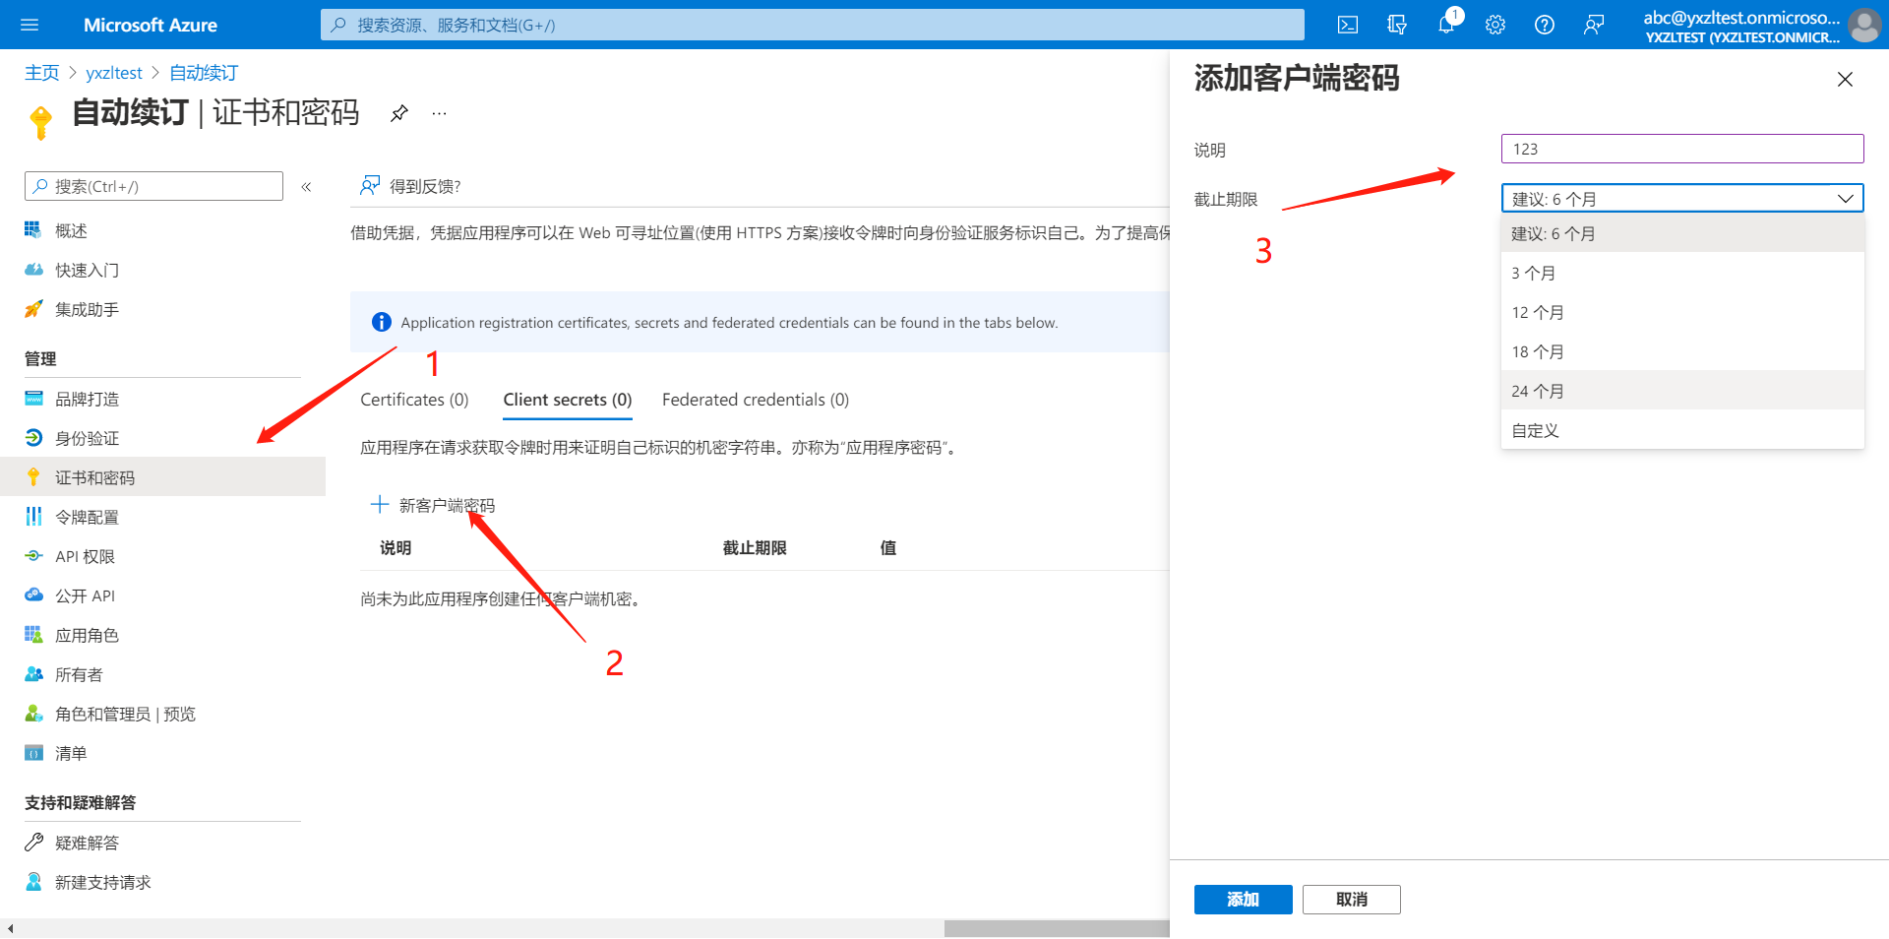The width and height of the screenshot is (1889, 939).
Task: Open the notifications bell
Action: click(x=1446, y=25)
